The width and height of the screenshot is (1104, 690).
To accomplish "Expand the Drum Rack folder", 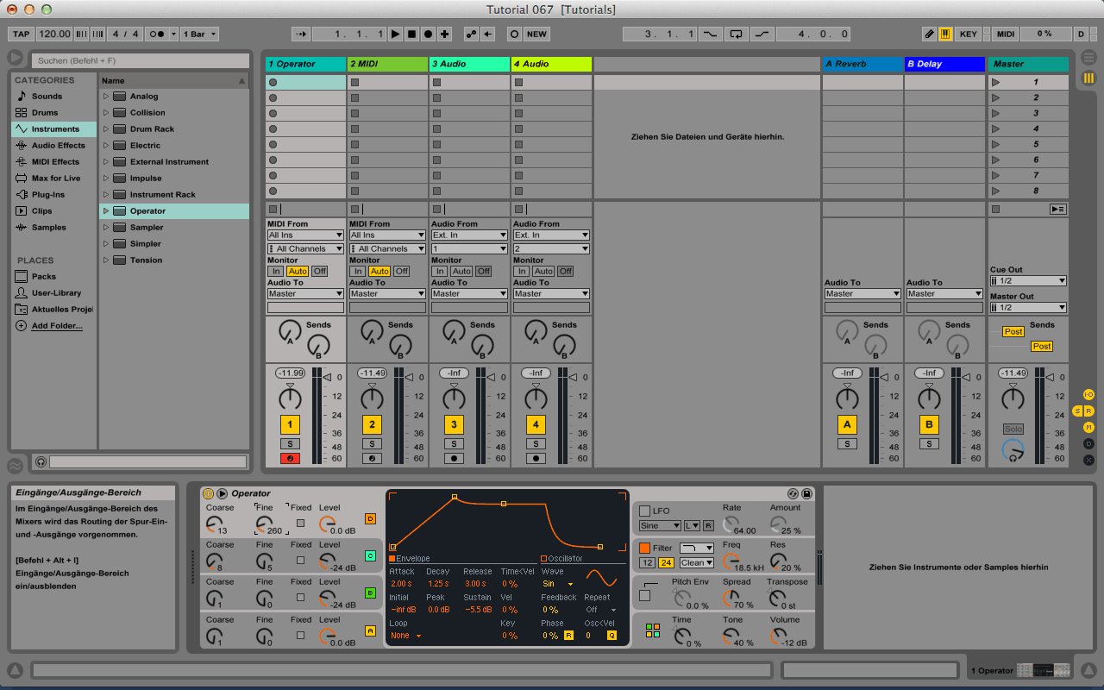I will point(106,129).
